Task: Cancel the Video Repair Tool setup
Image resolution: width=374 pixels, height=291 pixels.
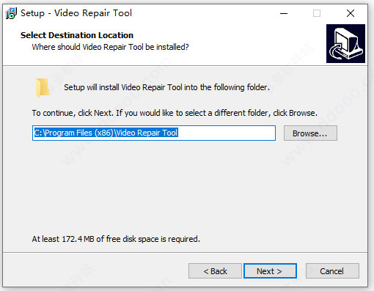Action: [332, 271]
